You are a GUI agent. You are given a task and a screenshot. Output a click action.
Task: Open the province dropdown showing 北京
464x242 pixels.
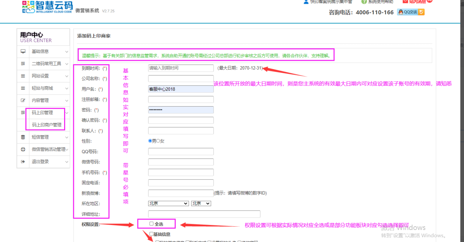click(x=168, y=204)
